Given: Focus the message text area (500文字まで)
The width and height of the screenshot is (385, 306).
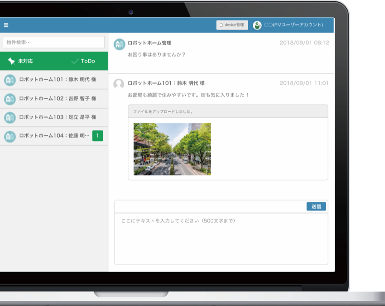Looking at the screenshot, I should (221, 239).
